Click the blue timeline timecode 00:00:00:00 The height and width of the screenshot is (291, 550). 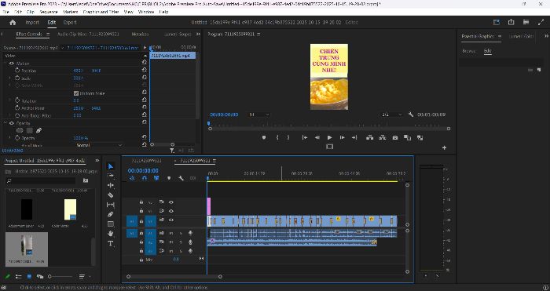point(143,170)
